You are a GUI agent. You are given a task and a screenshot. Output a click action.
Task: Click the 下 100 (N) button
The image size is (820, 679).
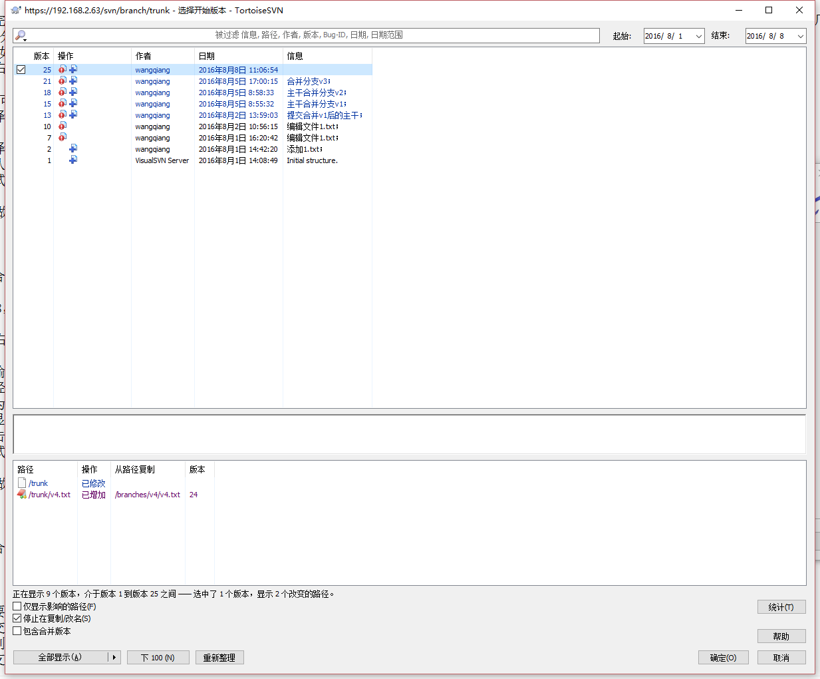tap(158, 658)
